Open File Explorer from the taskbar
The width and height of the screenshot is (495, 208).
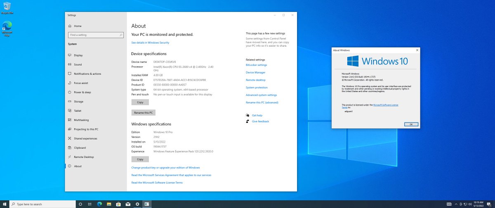click(109, 204)
